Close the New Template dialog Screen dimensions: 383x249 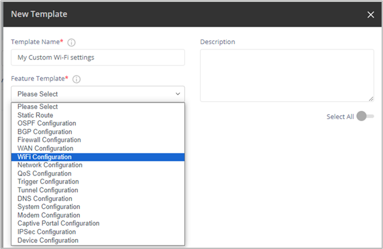(370, 15)
